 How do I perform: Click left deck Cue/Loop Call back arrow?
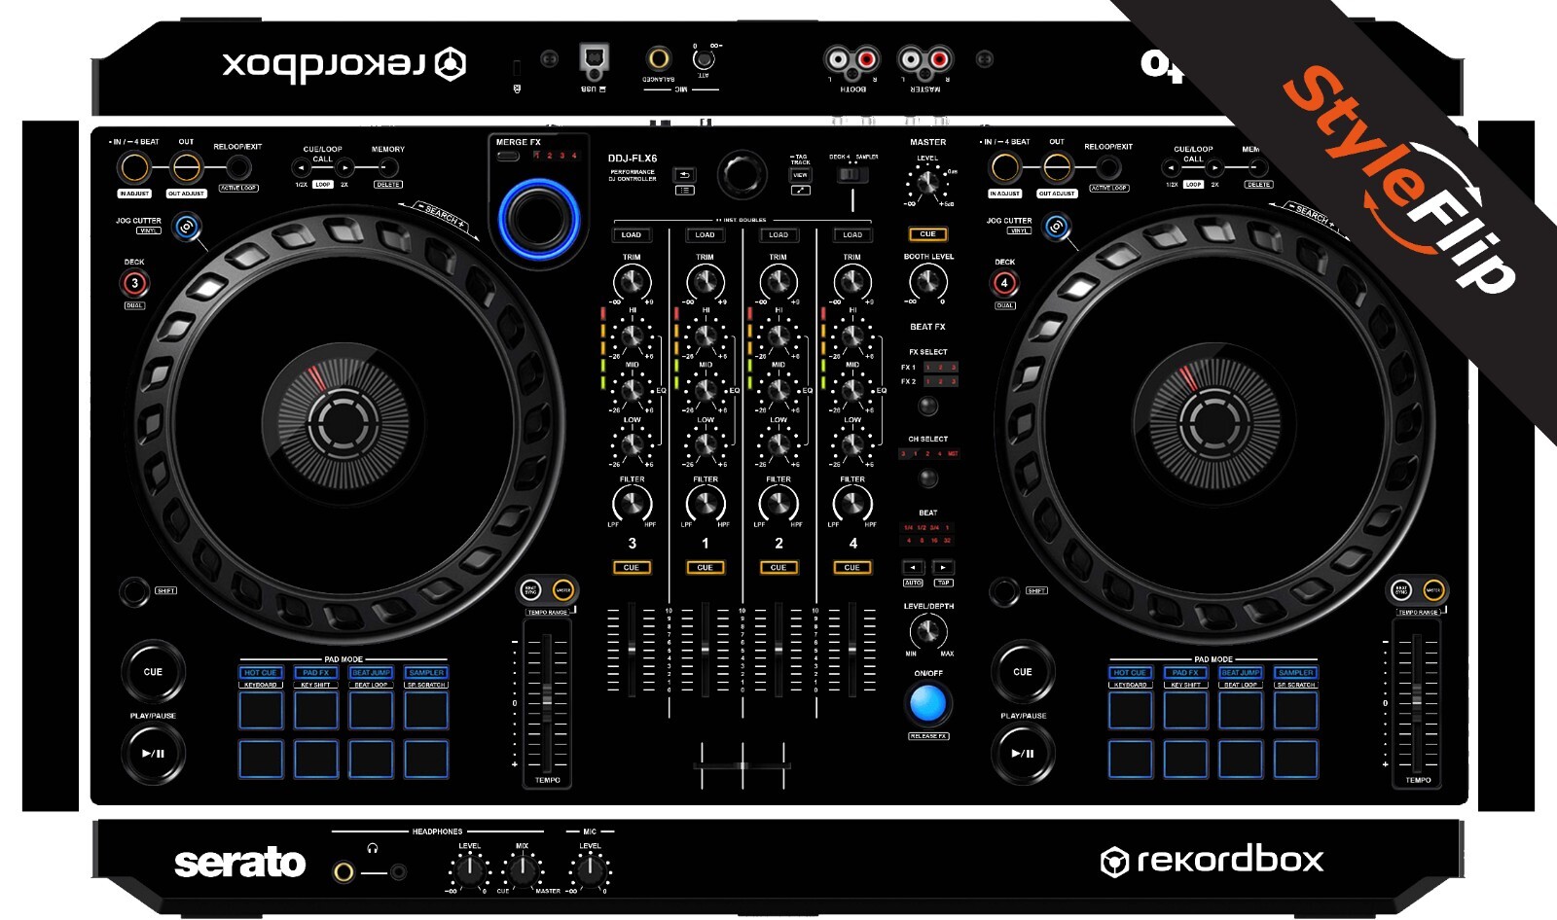(x=300, y=167)
